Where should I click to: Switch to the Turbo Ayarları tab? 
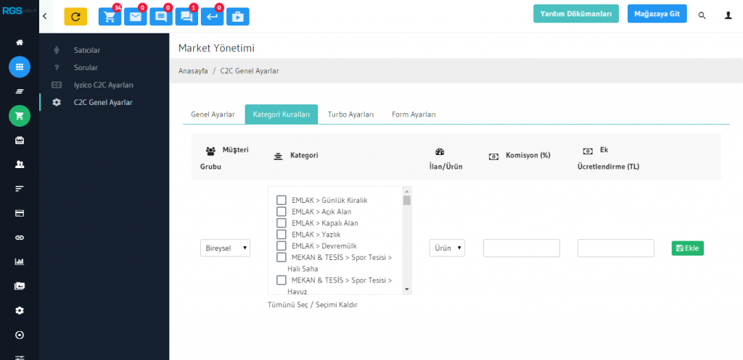pyautogui.click(x=350, y=114)
